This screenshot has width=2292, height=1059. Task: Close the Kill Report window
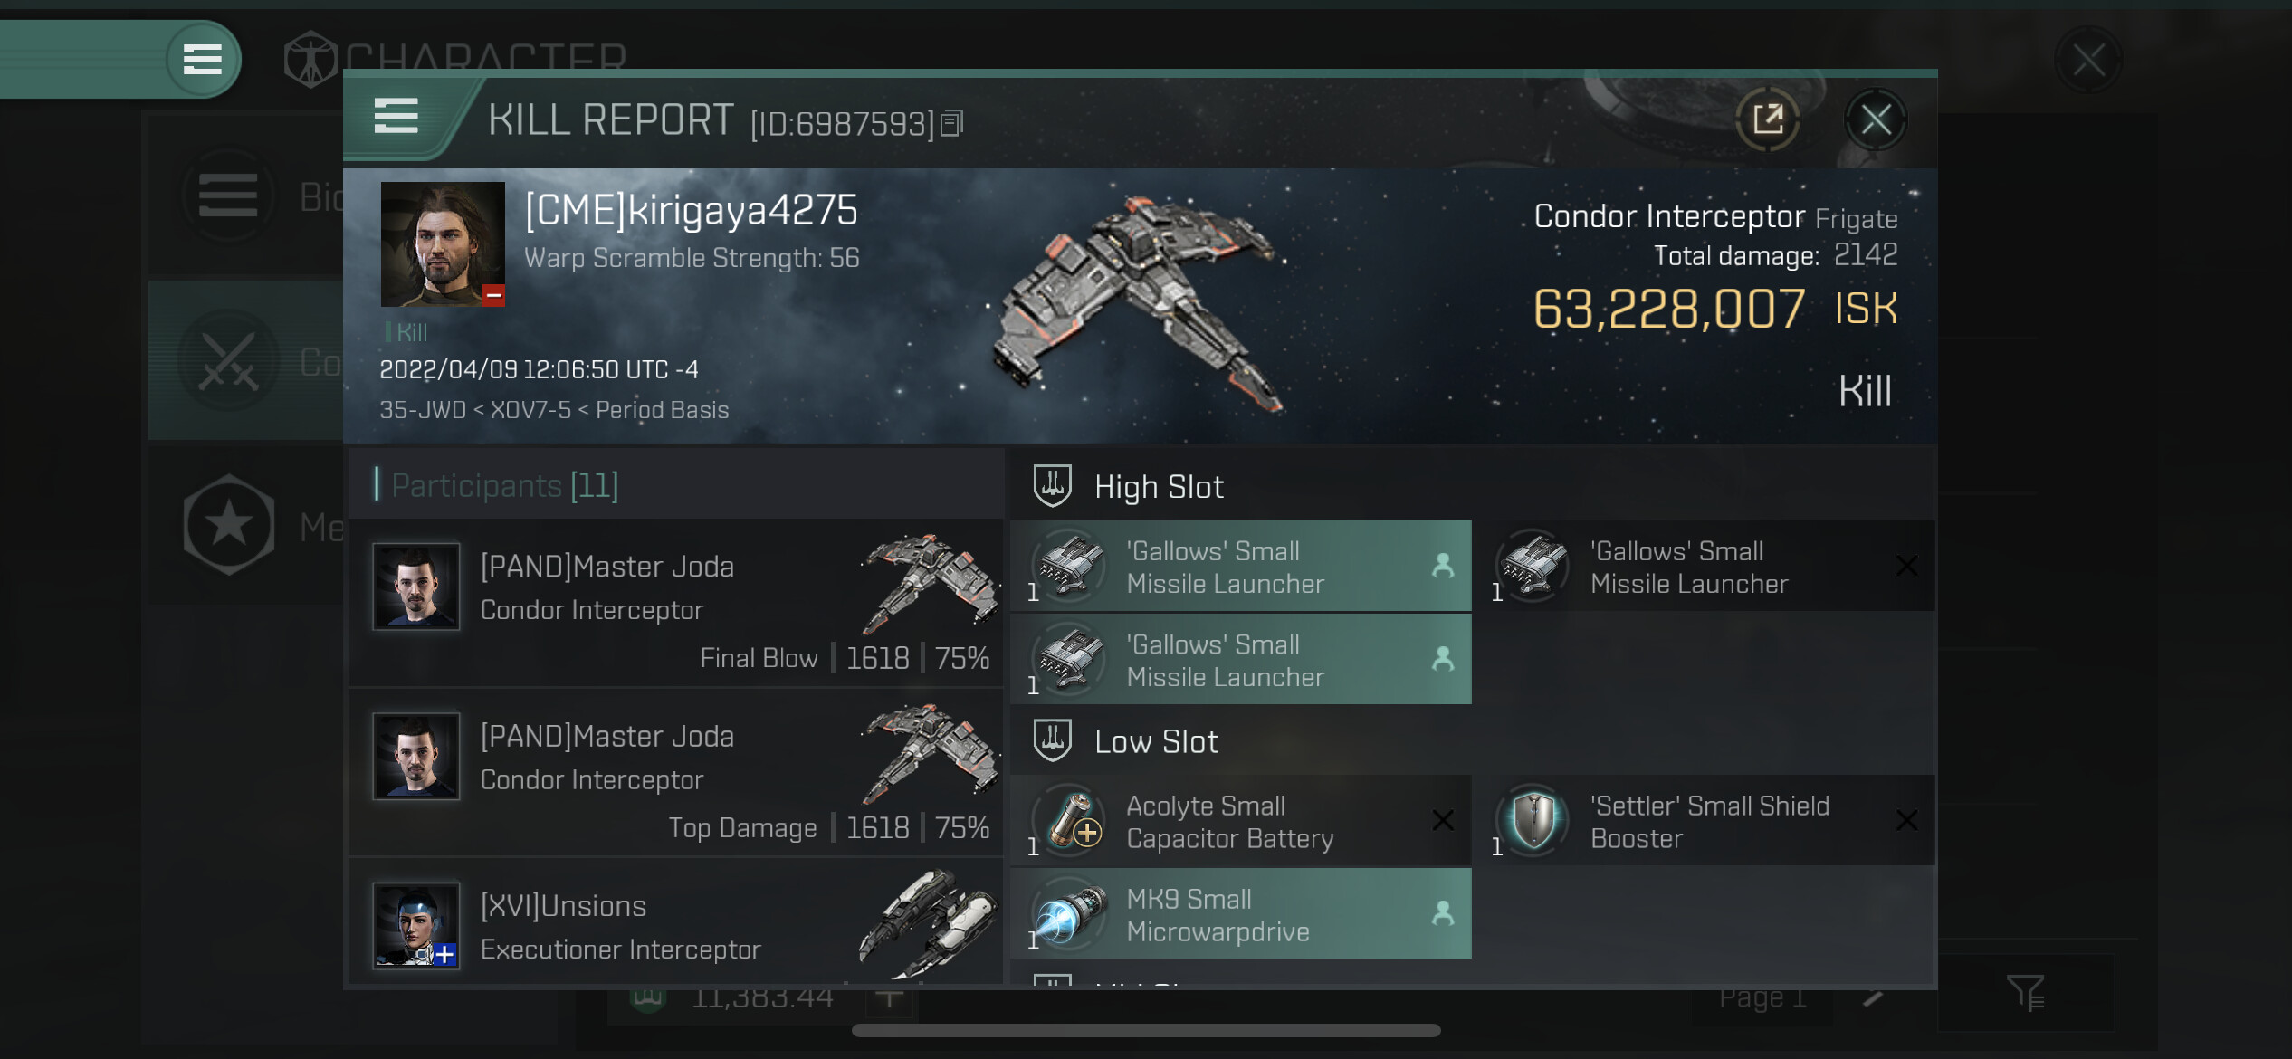point(1876,119)
